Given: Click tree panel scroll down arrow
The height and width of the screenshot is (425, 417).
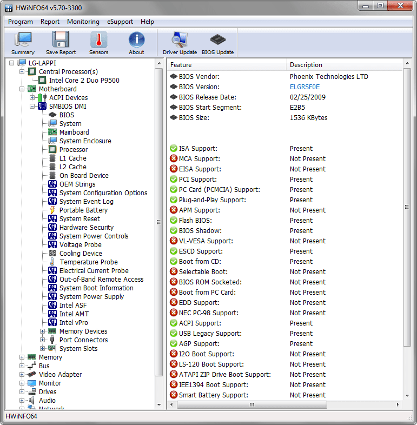Looking at the screenshot, I should click(159, 405).
